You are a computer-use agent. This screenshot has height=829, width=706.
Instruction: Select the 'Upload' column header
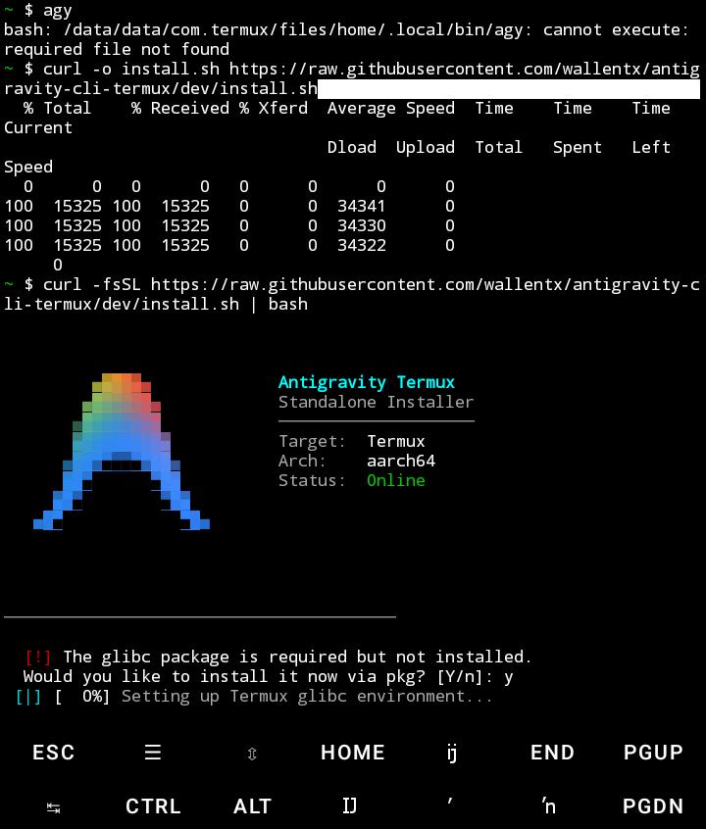tap(426, 148)
